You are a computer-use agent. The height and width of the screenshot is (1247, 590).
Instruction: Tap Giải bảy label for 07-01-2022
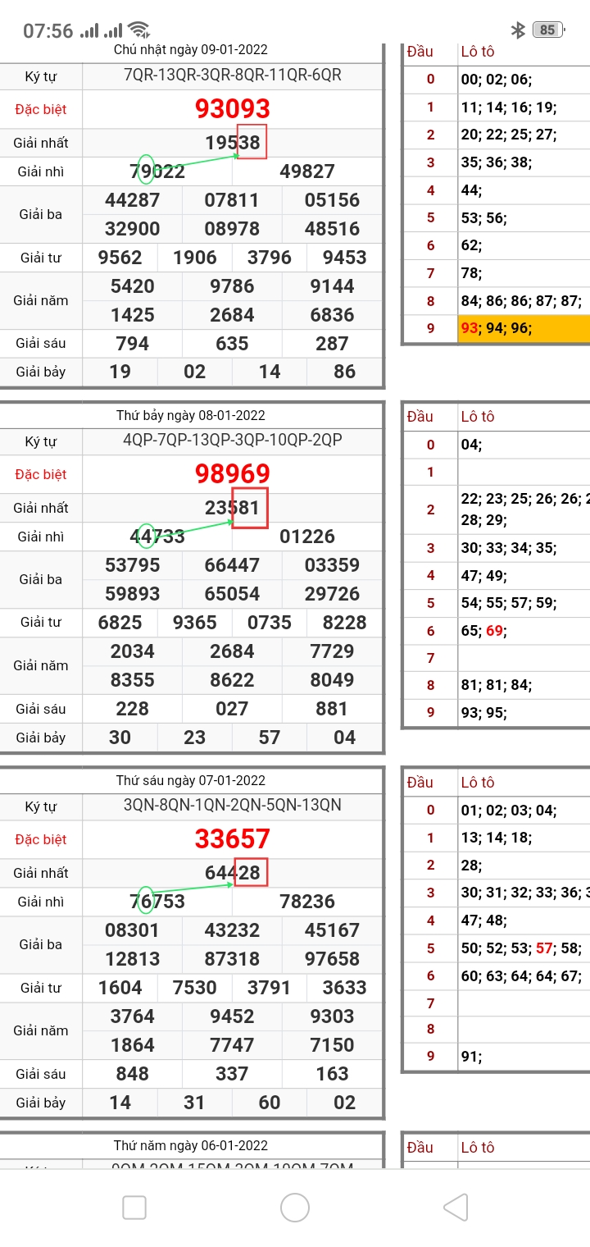(41, 1102)
